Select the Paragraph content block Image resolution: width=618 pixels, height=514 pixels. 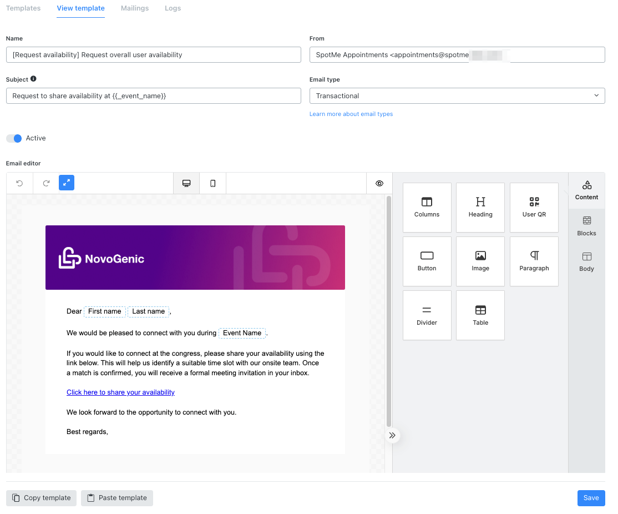[534, 261]
